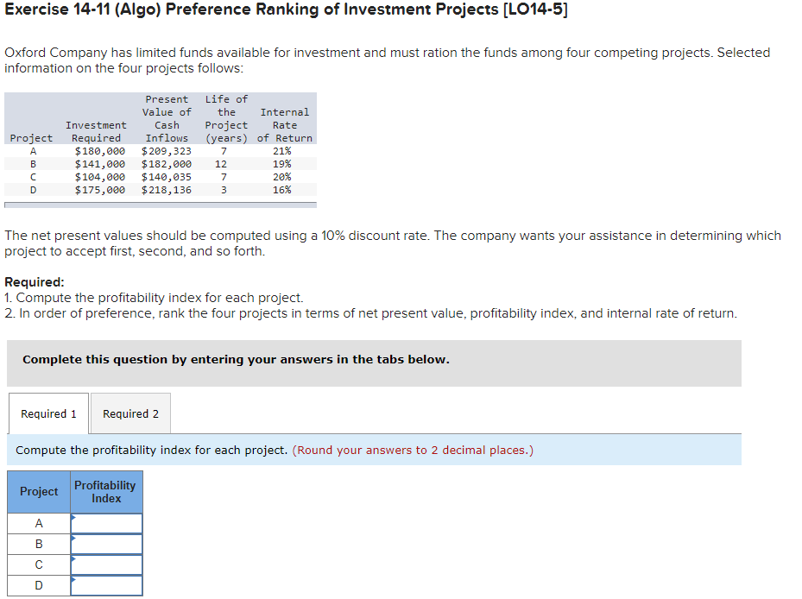Click the Project B row label
This screenshot has height=599, width=802.
[38, 544]
